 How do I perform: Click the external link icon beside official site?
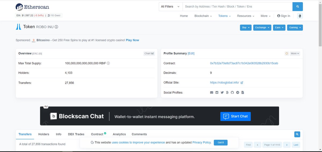242,83
